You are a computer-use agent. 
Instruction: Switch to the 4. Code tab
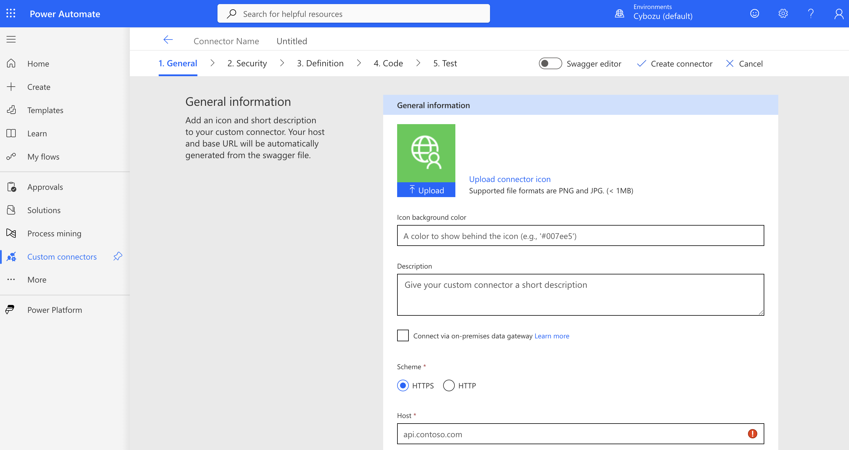[388, 63]
